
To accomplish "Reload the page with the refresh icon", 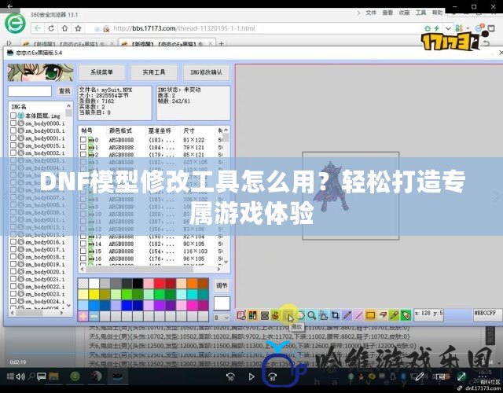I will (50, 28).
